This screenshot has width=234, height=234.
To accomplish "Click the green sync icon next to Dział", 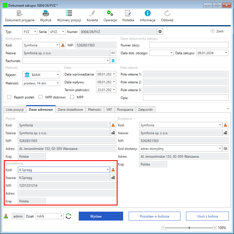I will click(x=68, y=216).
